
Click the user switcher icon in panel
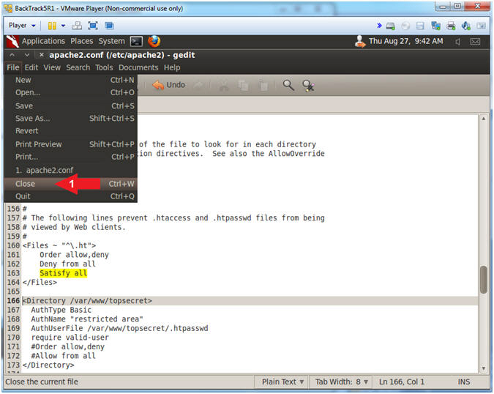360,41
